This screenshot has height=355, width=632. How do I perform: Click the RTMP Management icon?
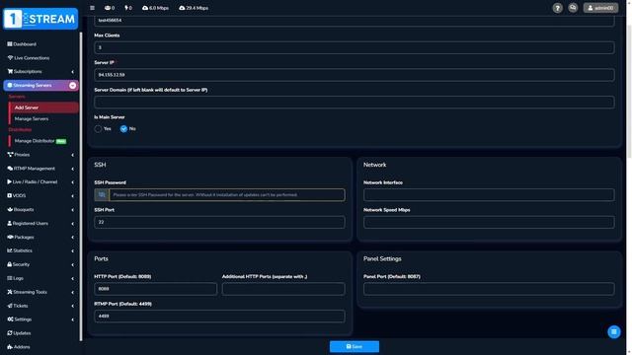[x=10, y=169]
